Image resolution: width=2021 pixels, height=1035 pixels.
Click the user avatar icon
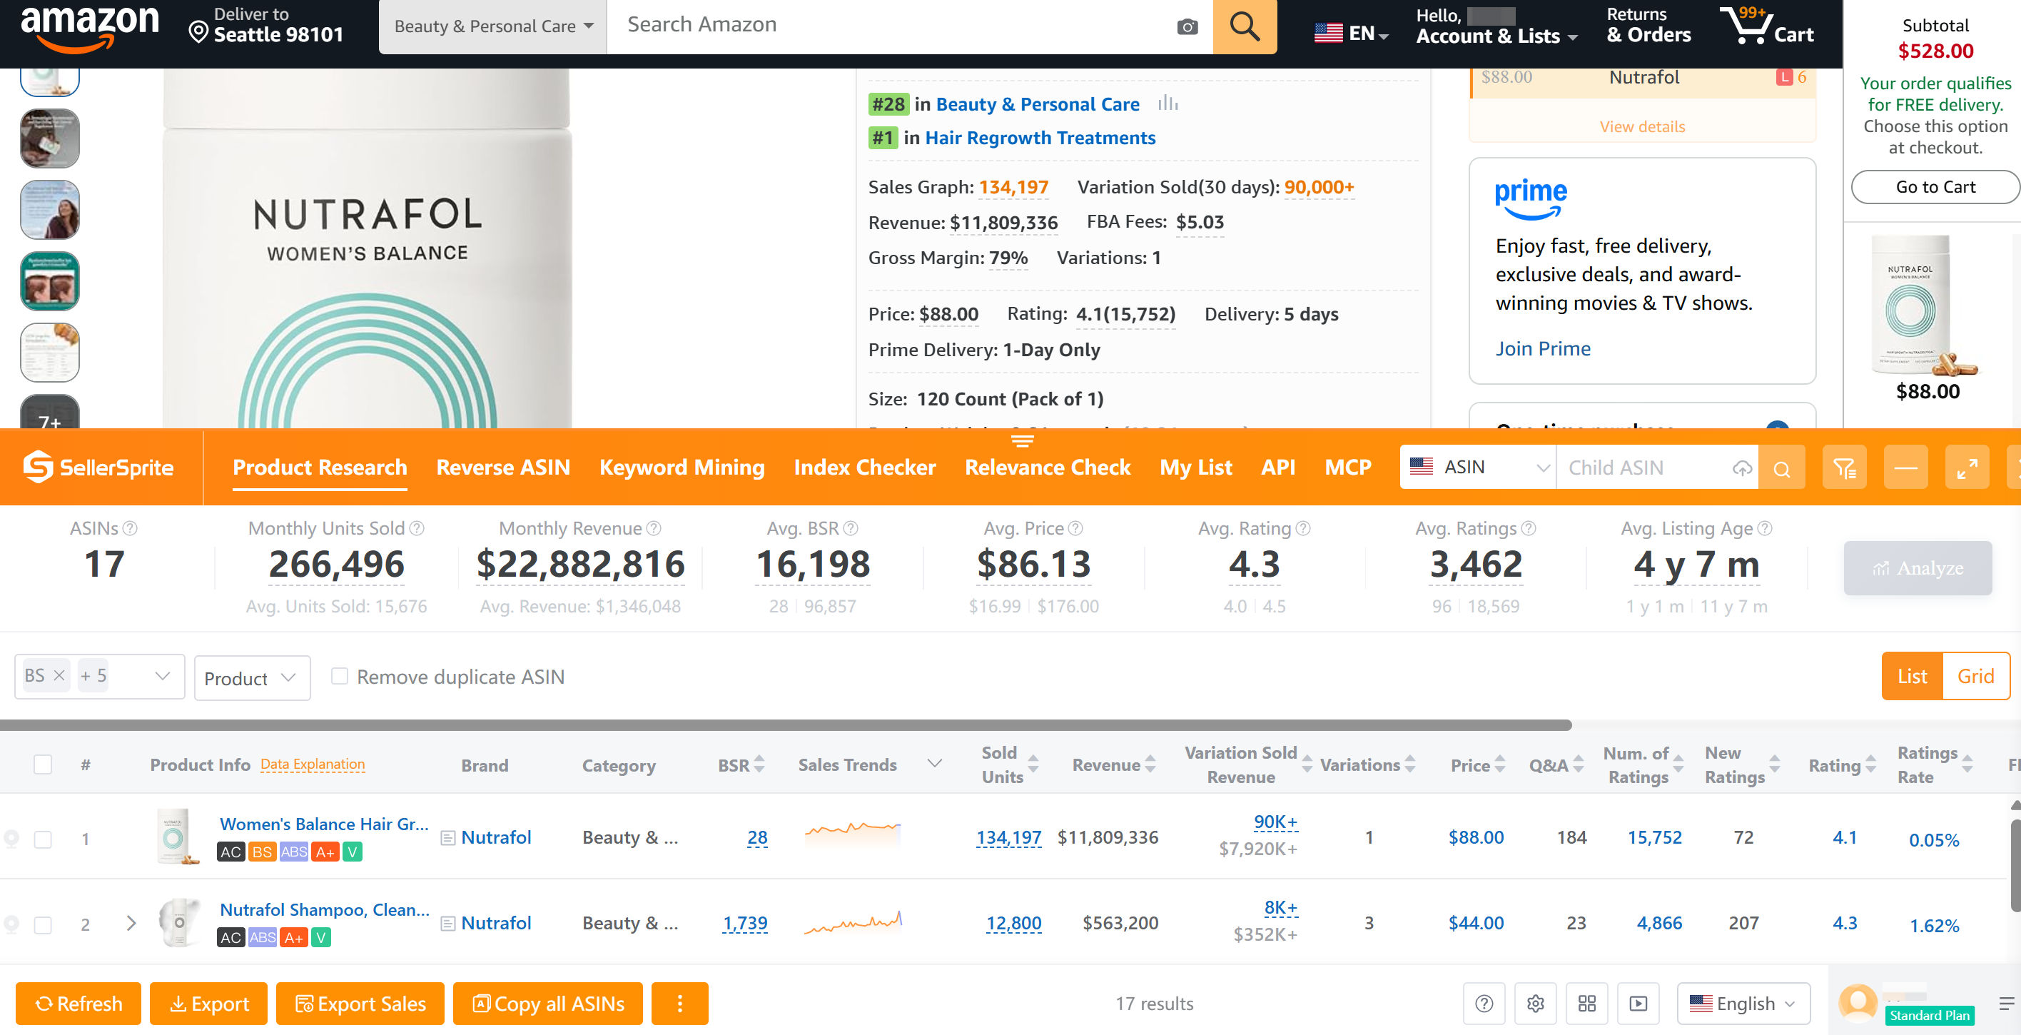click(1857, 1002)
